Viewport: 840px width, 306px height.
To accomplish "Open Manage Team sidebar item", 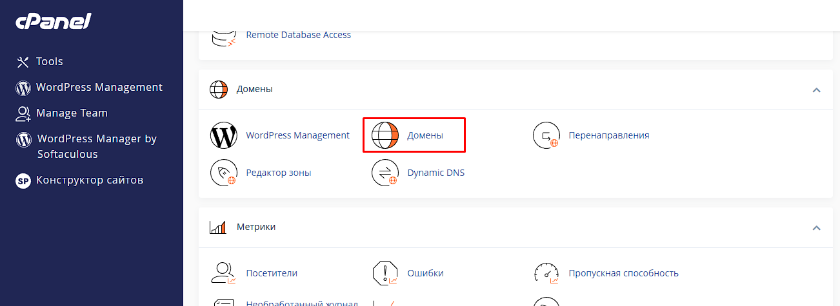I will coord(72,113).
